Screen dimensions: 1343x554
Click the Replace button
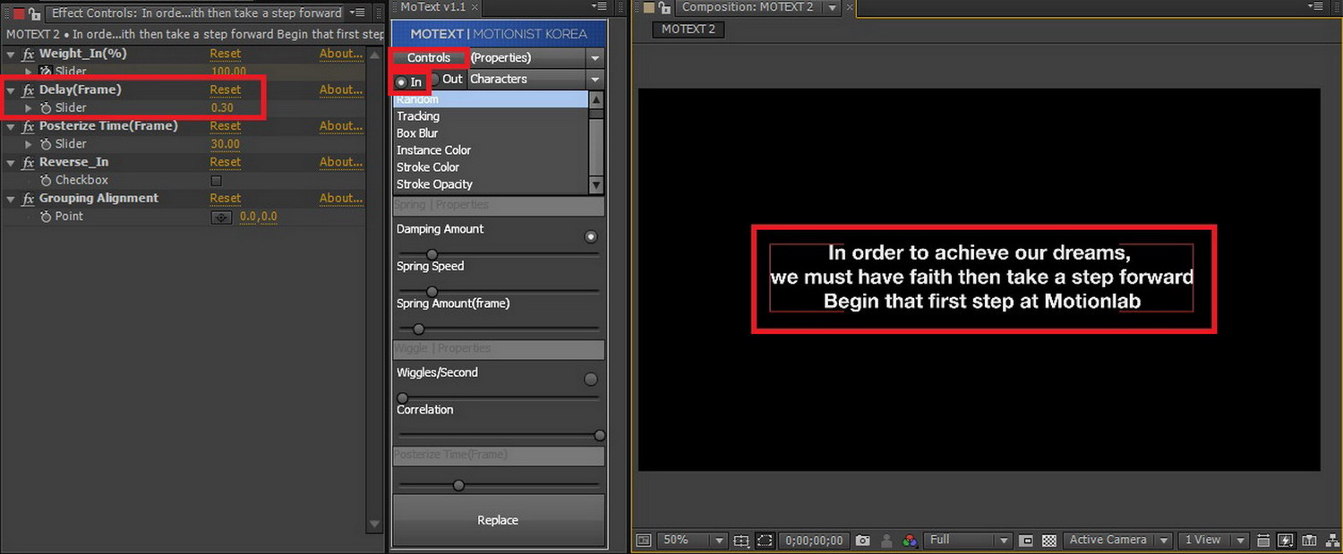click(x=499, y=520)
